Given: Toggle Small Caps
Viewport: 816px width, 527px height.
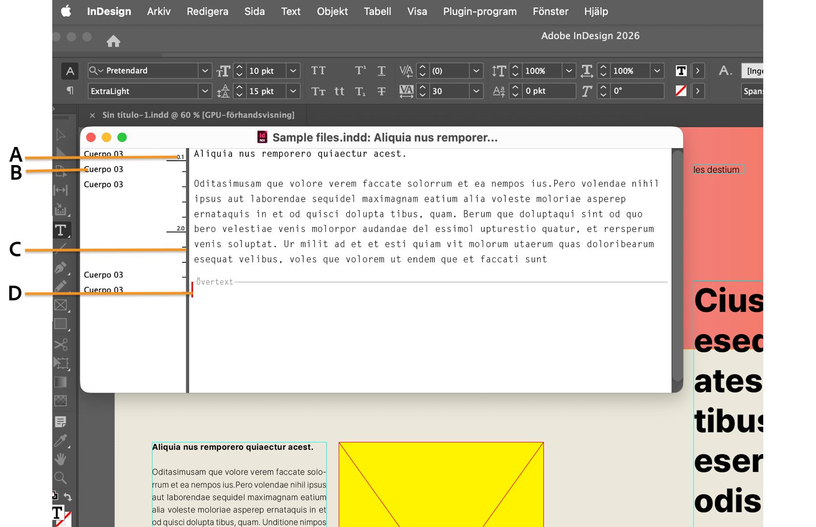Looking at the screenshot, I should point(318,91).
